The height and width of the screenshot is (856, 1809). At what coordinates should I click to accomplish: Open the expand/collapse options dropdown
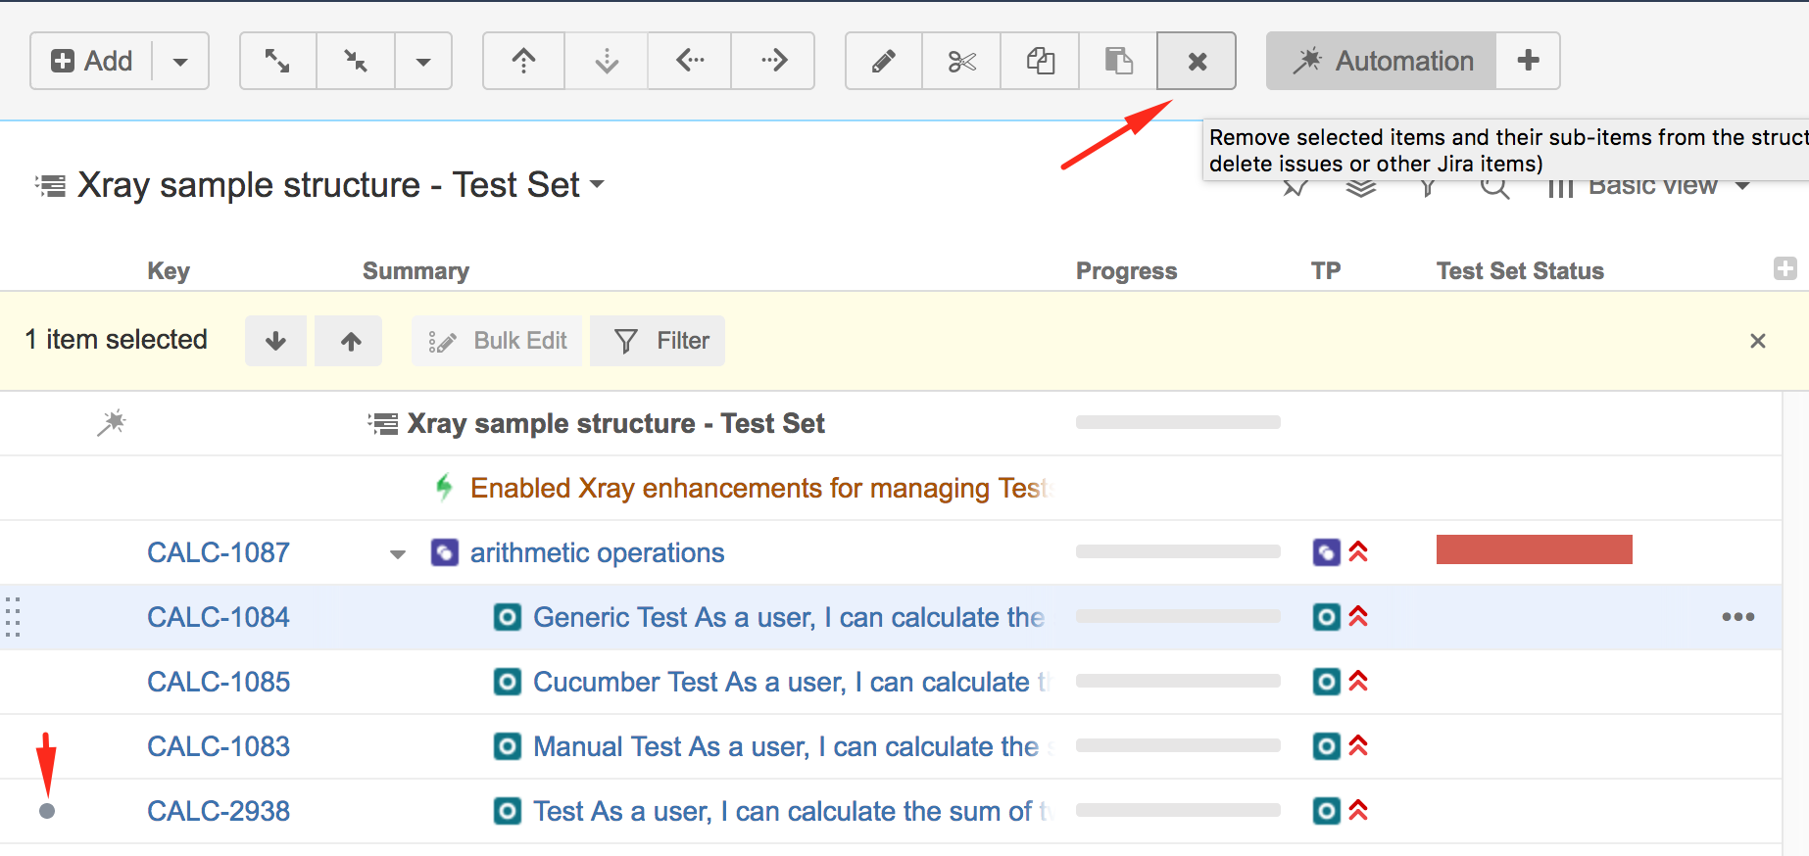pos(423,61)
